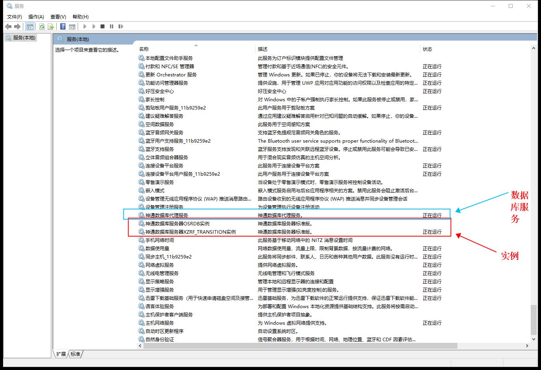Click the gear icon of 神通数据库服务器OSRDB实例
541x370 pixels.
point(142,223)
